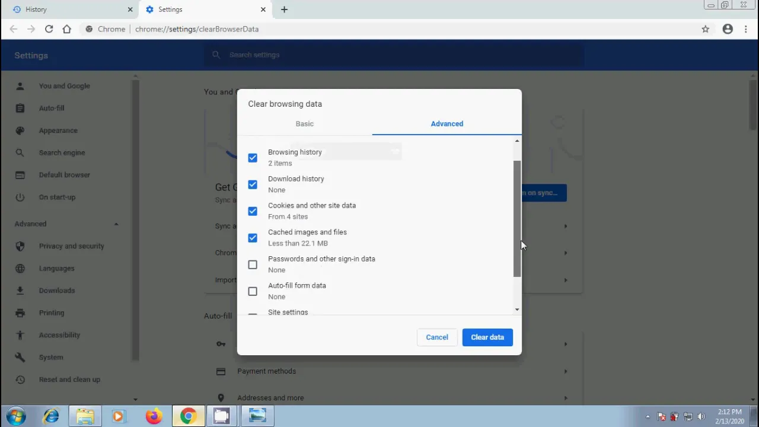Reload the page with refresh icon
The image size is (759, 427).
pos(49,28)
